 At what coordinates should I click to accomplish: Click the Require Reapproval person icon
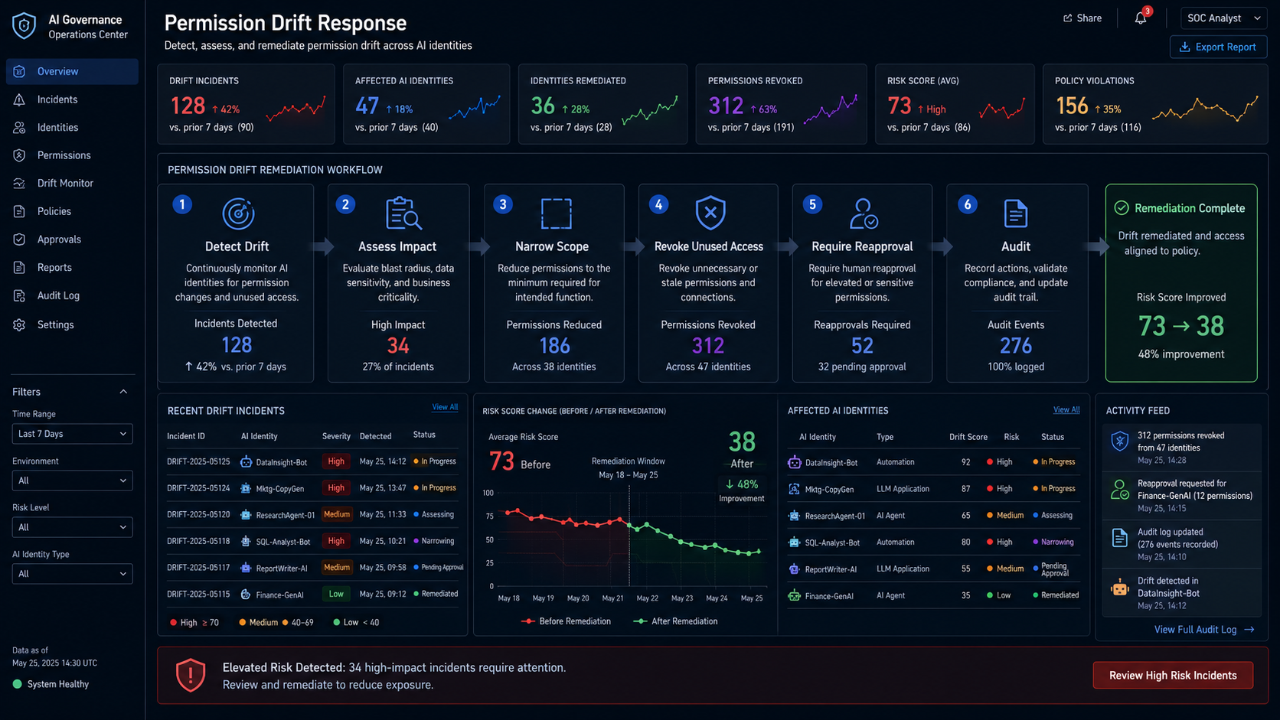click(864, 213)
